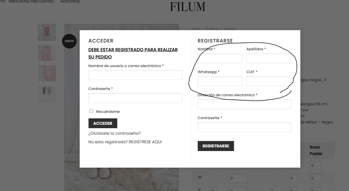Click registration Contraseña field
The width and height of the screenshot is (349, 191).
tap(244, 127)
